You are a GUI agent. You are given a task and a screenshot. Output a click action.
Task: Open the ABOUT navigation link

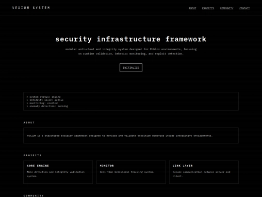tap(192, 8)
